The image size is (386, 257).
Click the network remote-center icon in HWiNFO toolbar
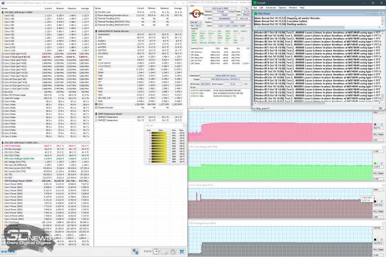pyautogui.click(x=136, y=251)
